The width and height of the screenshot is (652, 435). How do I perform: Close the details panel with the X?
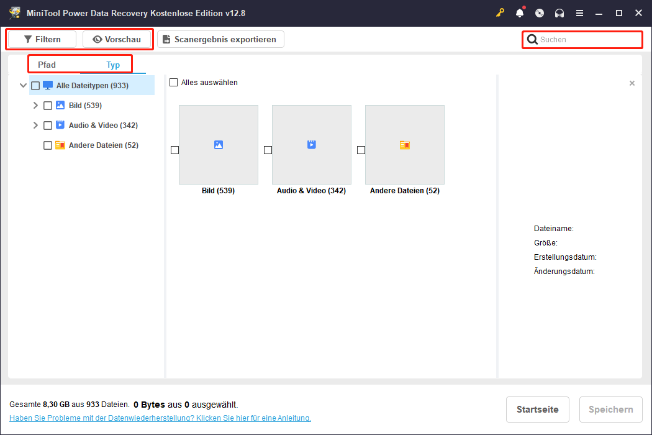632,83
